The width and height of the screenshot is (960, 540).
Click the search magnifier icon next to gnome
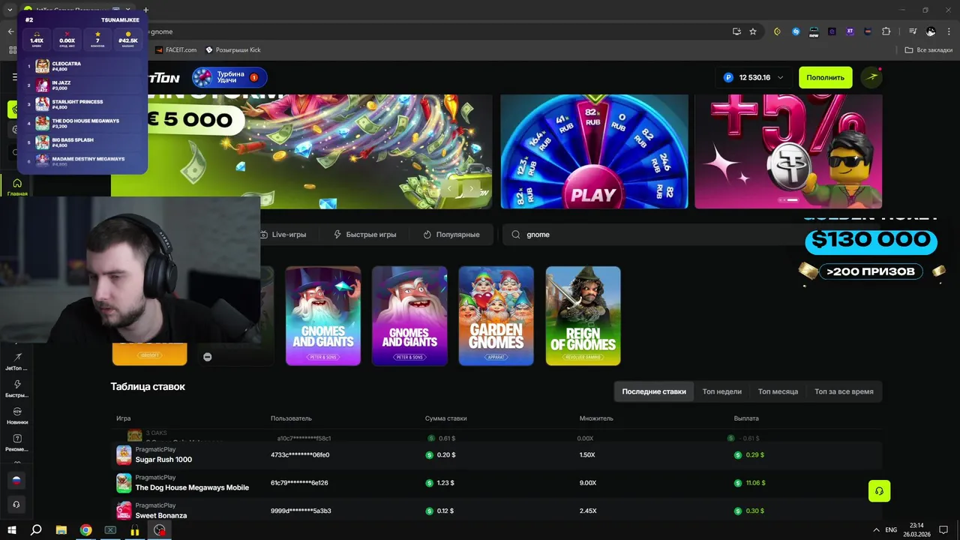coord(516,235)
